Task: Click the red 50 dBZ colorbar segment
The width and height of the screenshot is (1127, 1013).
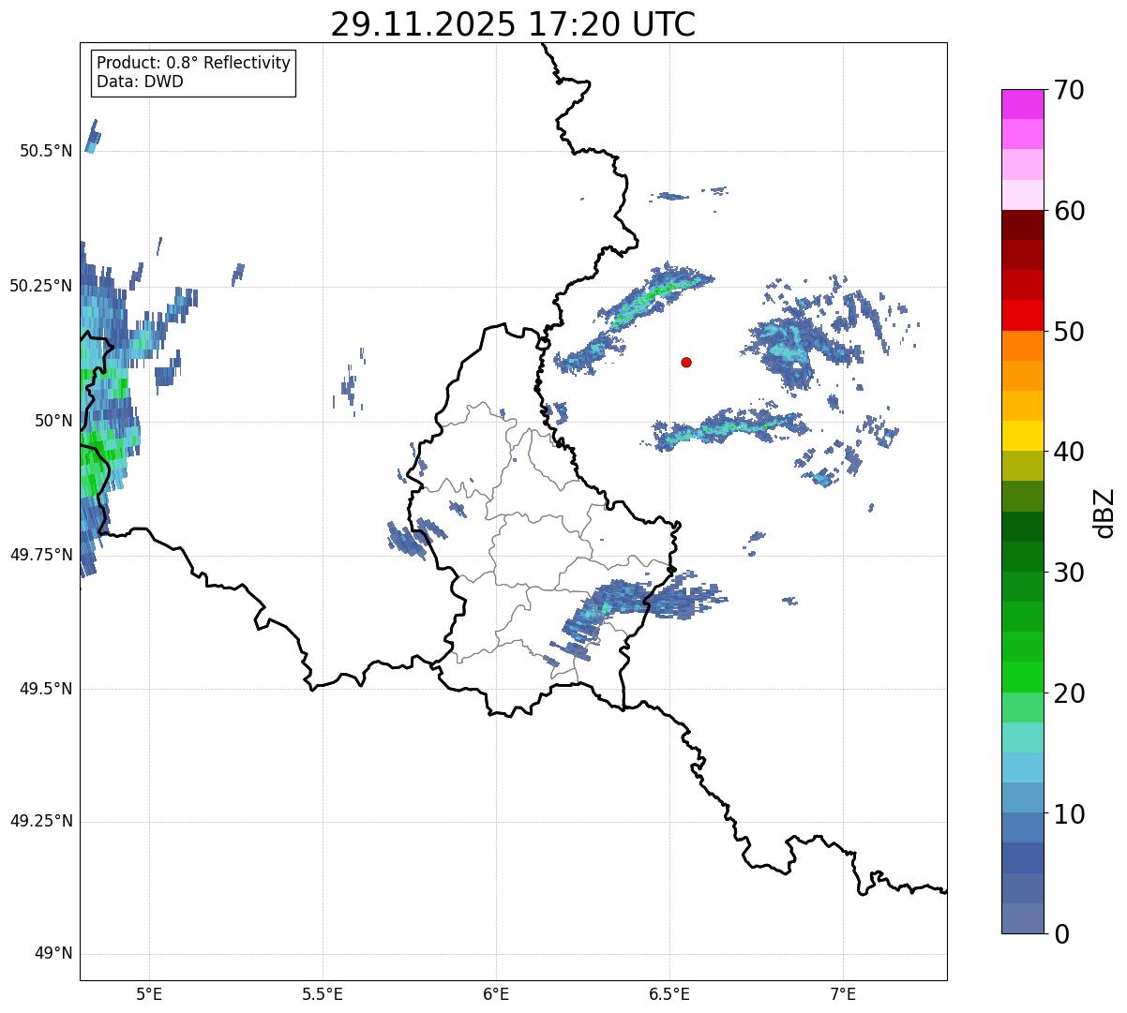Action: [x=1022, y=315]
